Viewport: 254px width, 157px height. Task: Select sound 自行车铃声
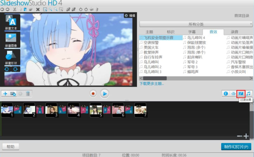tap(153, 57)
